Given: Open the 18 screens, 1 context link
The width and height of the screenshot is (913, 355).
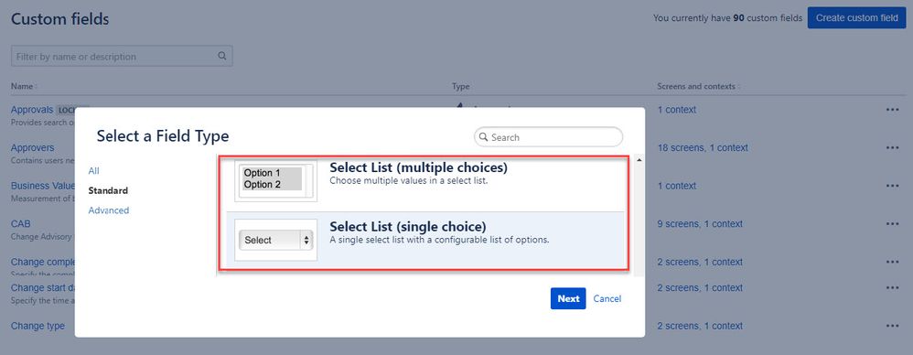Looking at the screenshot, I should tap(703, 148).
